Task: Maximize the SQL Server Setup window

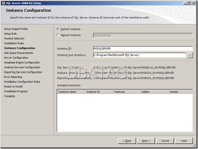Action: (x=189, y=3)
